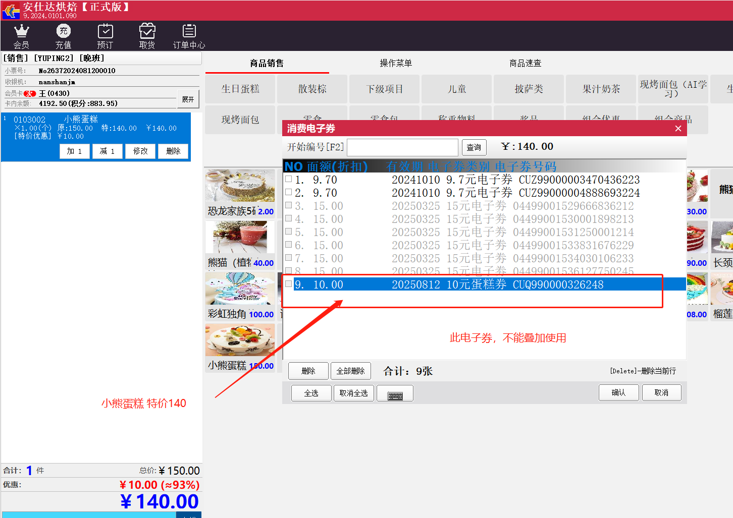The height and width of the screenshot is (518, 733).
Task: Tick checkbox for coupon row 2 (9.70)
Action: [288, 192]
